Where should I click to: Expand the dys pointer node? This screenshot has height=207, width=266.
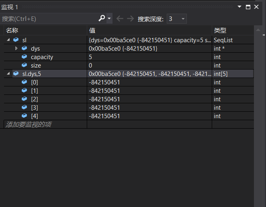pyautogui.click(x=16, y=49)
